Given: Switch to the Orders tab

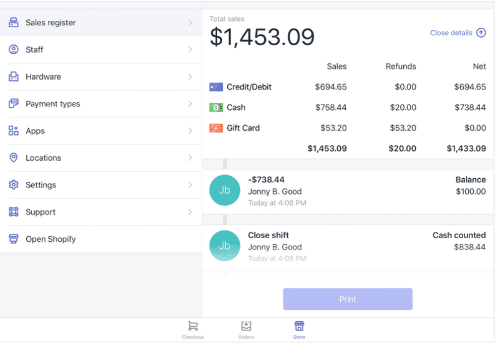Looking at the screenshot, I should [246, 329].
